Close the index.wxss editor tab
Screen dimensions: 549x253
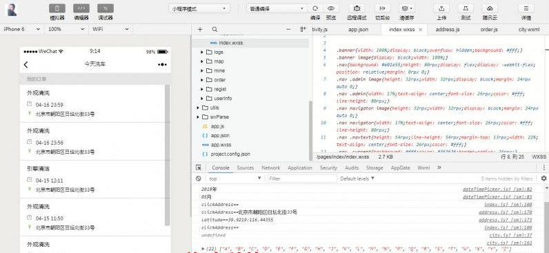[421, 30]
